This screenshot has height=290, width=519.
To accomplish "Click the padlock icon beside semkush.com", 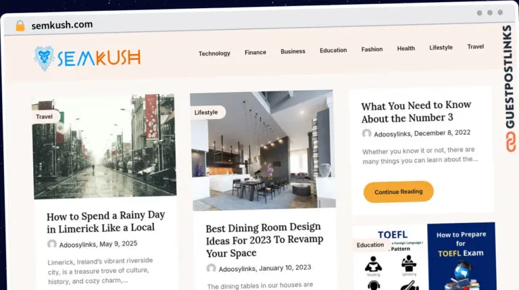I will point(20,26).
